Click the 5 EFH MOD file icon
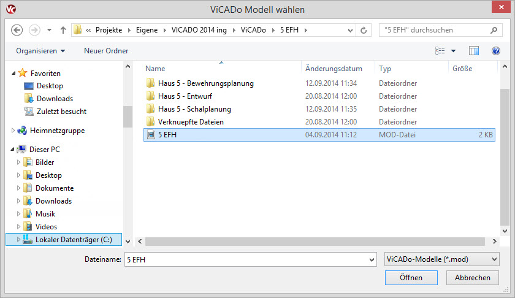The width and height of the screenshot is (515, 298). (151, 134)
